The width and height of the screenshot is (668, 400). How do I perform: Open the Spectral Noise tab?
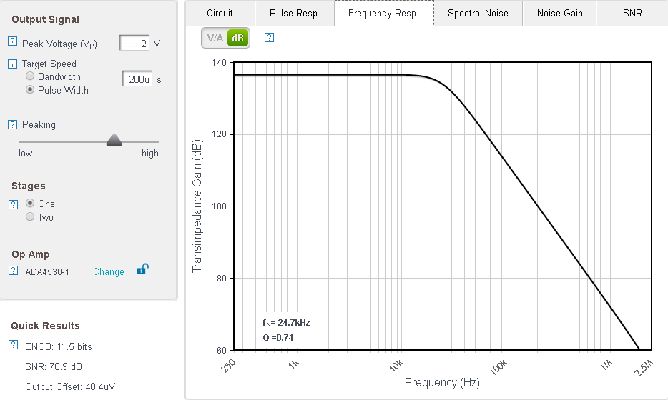[478, 13]
